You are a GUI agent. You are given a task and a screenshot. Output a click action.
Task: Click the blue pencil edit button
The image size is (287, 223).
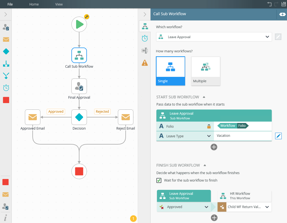pyautogui.click(x=278, y=136)
